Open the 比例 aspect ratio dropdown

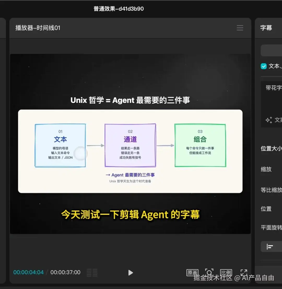click(226, 272)
